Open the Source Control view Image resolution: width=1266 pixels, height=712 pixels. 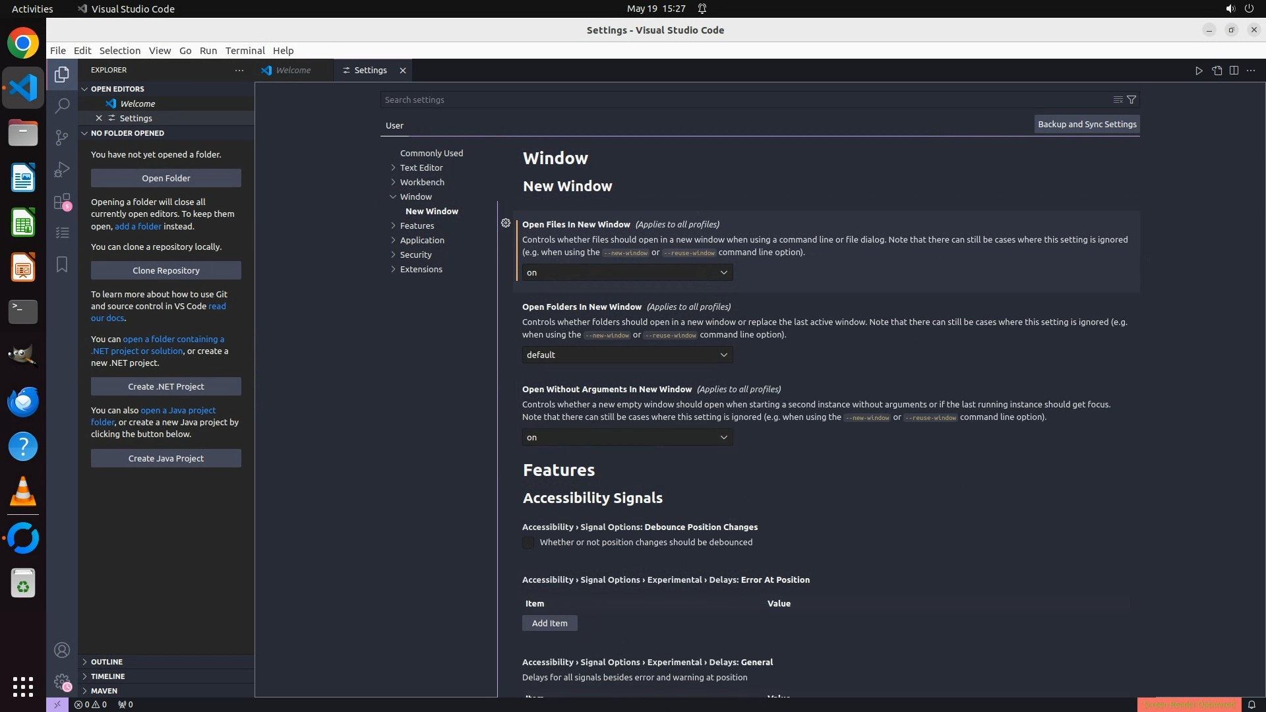62,137
